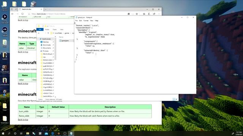Click File Explorer up arrow
The image size is (243, 136).
click(x=48, y=33)
